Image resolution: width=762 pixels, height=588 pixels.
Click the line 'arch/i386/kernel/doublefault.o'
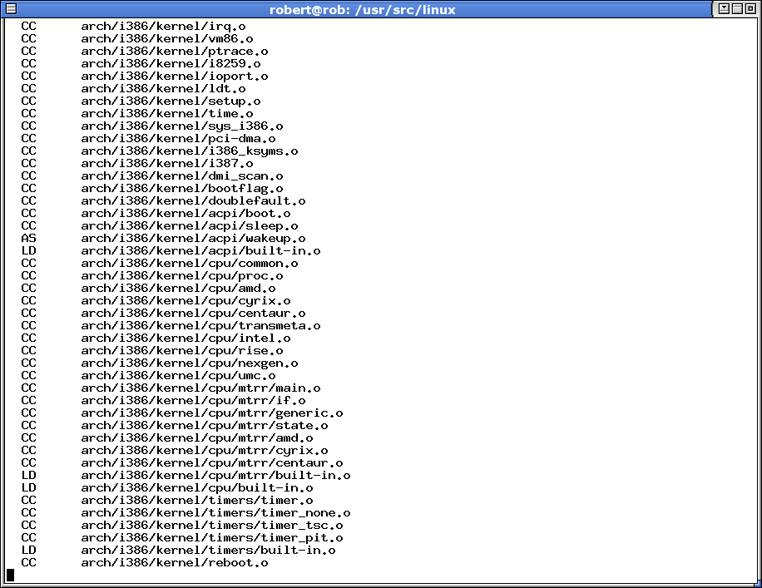pos(194,201)
